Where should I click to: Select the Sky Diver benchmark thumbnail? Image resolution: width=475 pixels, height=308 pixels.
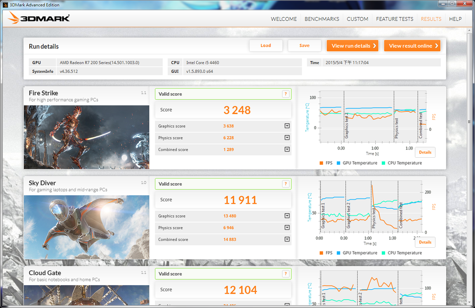coord(86,227)
